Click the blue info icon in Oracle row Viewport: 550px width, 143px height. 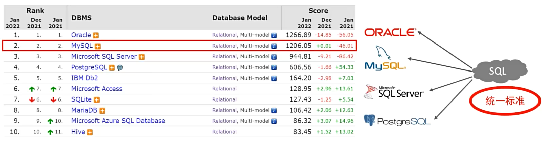(274, 35)
